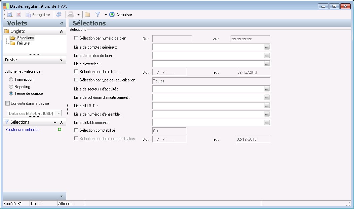
Task: Select the Transaction radio option
Action: point(11,79)
